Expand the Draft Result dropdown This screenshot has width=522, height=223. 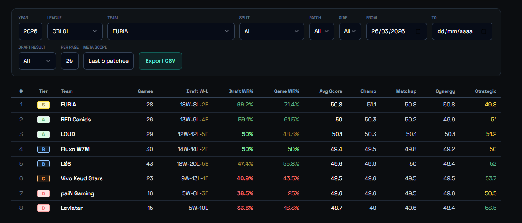37,61
